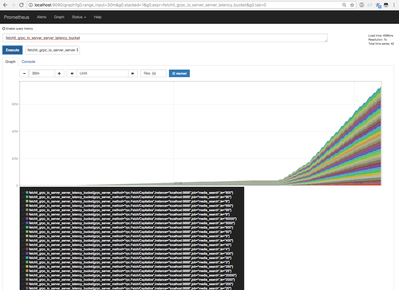The height and width of the screenshot is (290, 399).
Task: Open the dark mask extension icon
Action: [386, 5]
